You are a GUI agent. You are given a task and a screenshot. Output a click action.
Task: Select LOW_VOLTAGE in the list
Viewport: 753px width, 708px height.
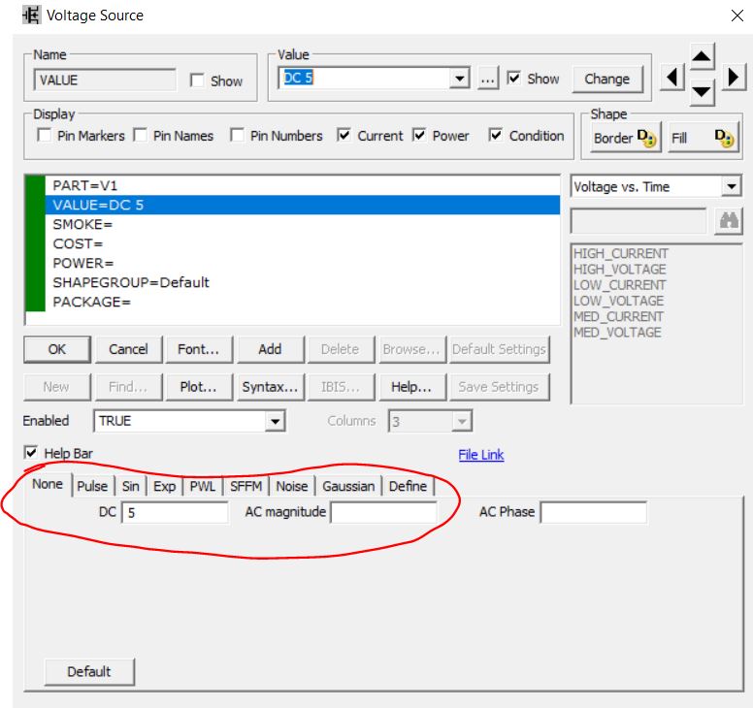618,301
